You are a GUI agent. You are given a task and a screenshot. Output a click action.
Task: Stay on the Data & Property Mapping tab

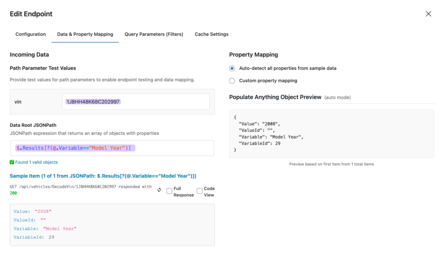85,34
